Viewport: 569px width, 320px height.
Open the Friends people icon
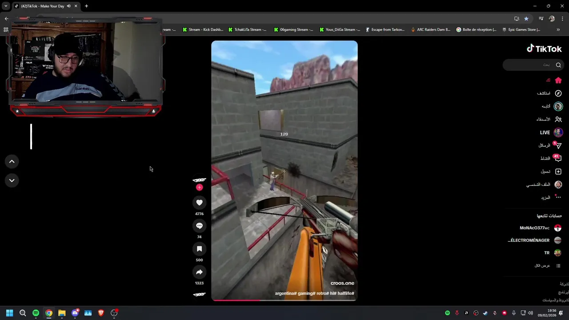[558, 119]
